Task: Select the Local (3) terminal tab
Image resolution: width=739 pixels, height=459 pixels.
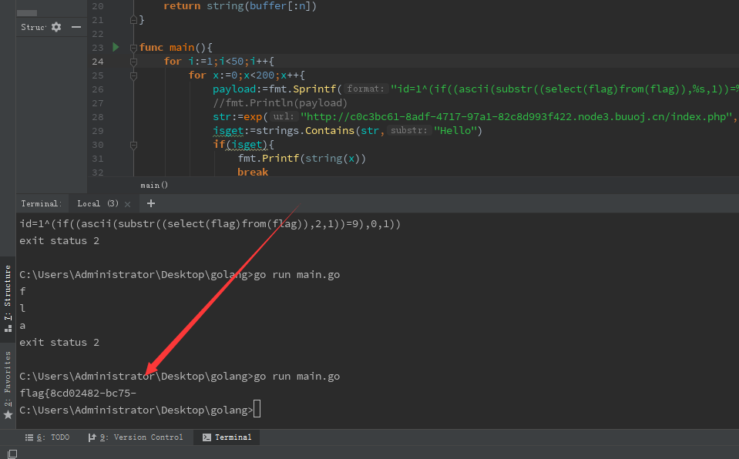Action: pos(98,203)
